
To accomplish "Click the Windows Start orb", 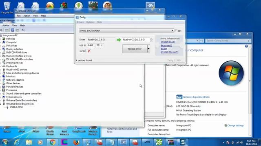I will [5, 142].
